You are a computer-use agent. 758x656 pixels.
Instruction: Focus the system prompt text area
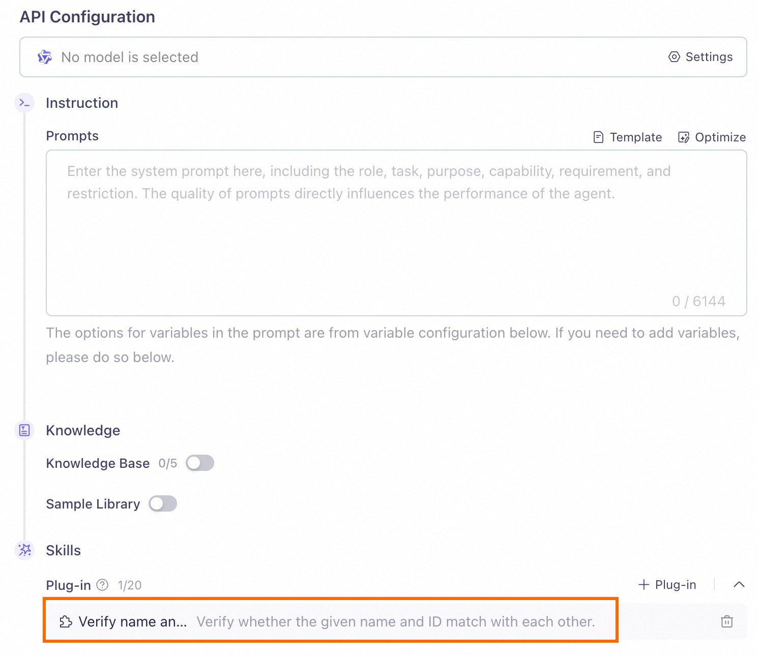point(396,233)
